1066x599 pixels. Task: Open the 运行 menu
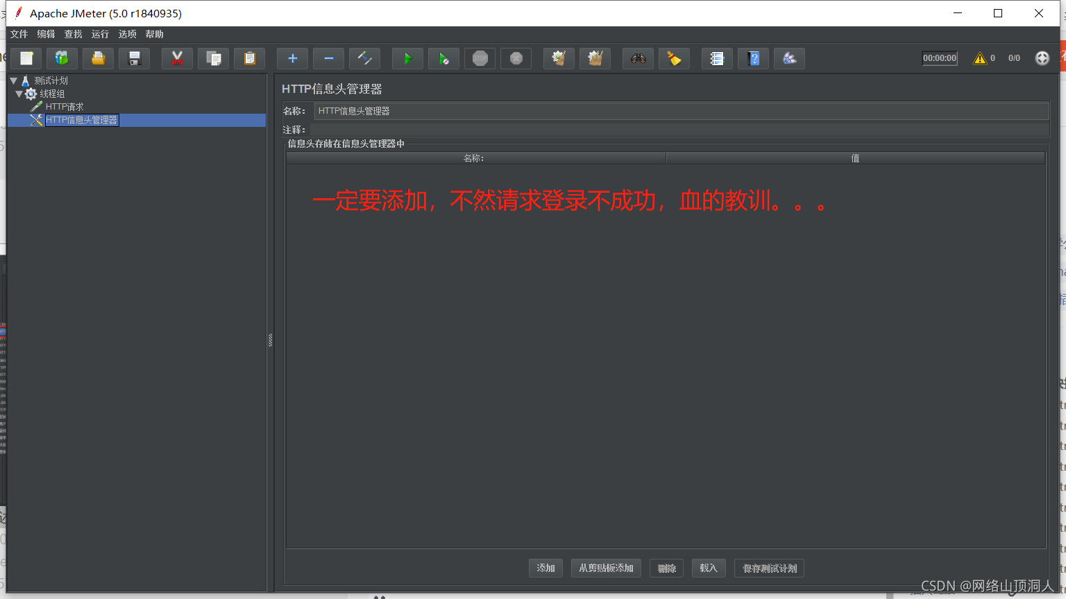click(101, 34)
